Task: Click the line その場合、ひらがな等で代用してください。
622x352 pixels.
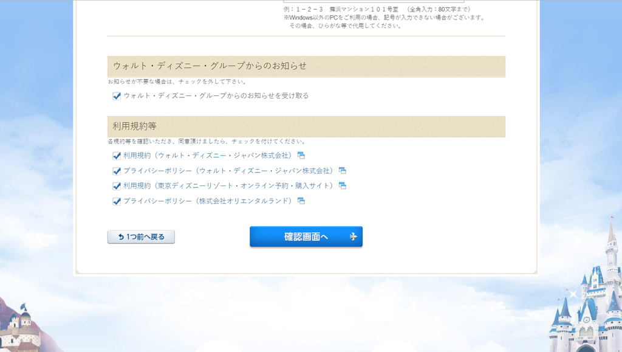Action: coord(346,26)
